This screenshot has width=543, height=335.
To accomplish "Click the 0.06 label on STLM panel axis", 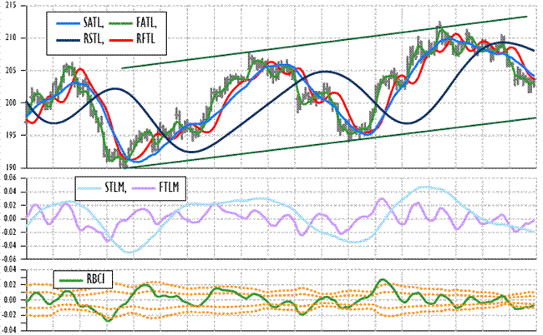I will [x=10, y=178].
